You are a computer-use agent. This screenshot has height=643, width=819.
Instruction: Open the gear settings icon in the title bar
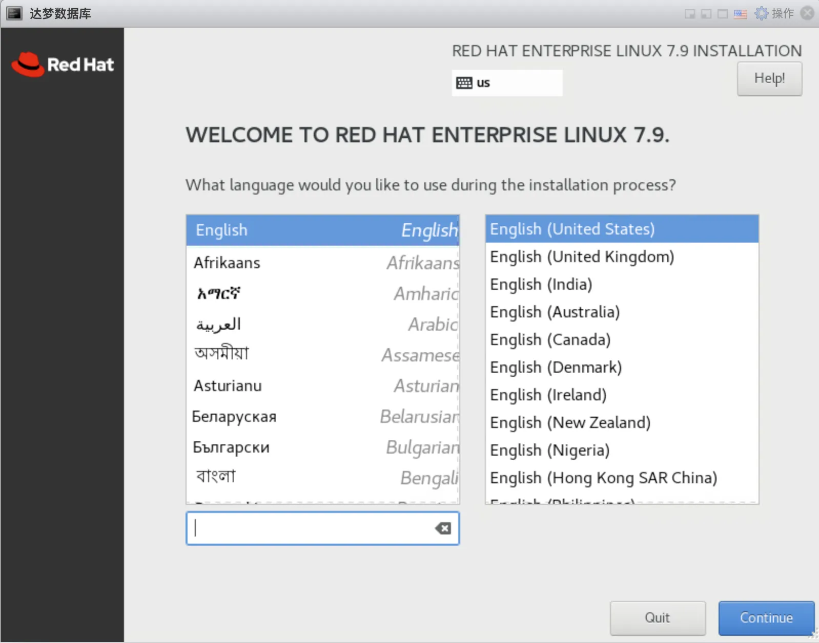(762, 13)
